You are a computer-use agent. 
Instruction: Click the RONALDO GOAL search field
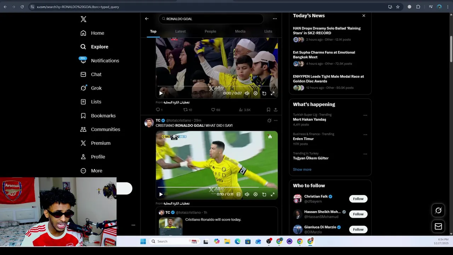(211, 19)
